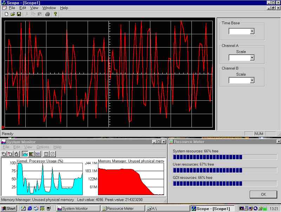Open the Options menu in System Monitor
Image resolution: width=281 pixels, height=212 pixels.
click(43, 147)
